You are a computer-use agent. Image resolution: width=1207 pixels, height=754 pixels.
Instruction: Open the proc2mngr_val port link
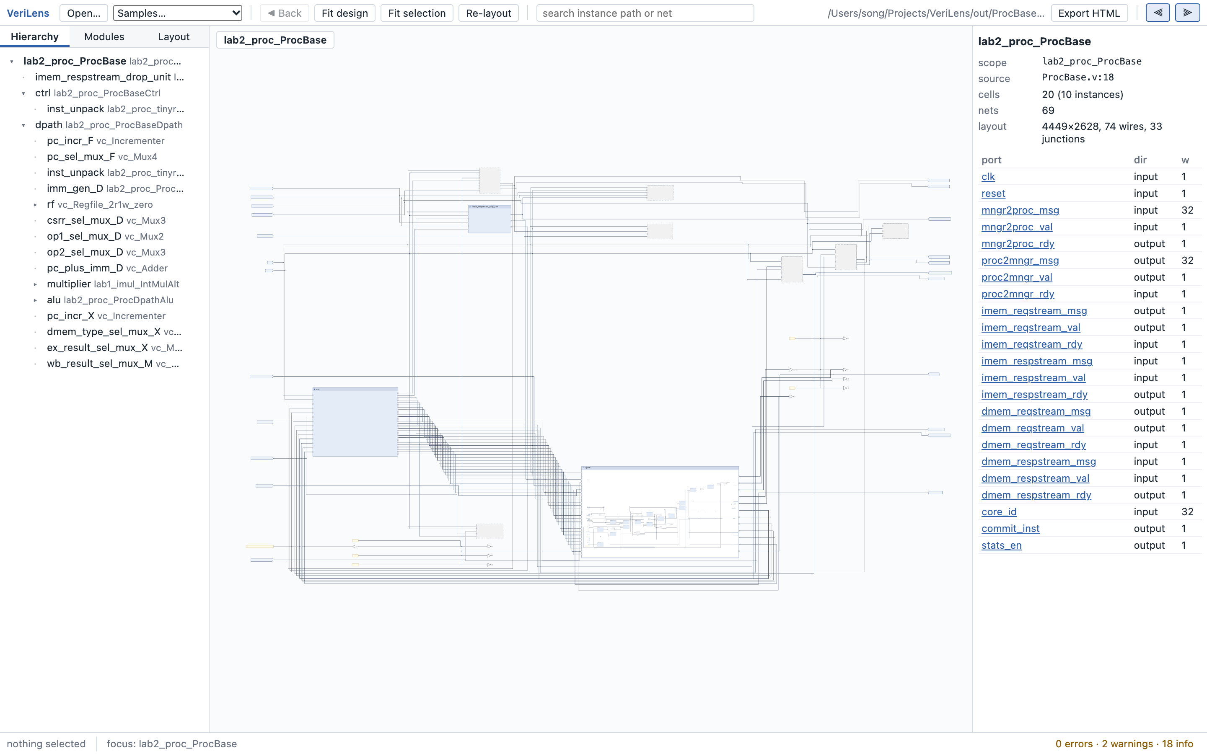[x=1016, y=277]
